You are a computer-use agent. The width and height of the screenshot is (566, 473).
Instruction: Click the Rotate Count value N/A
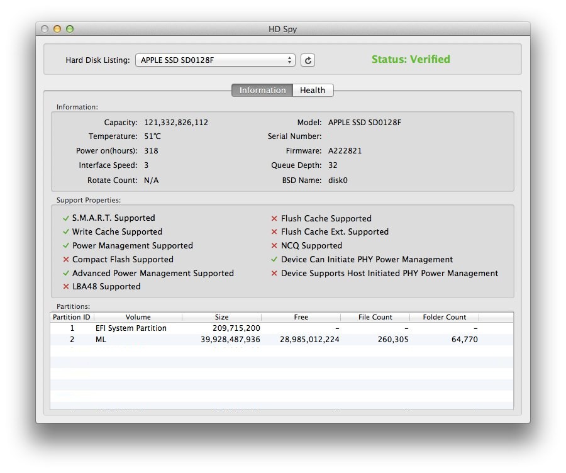coord(151,181)
